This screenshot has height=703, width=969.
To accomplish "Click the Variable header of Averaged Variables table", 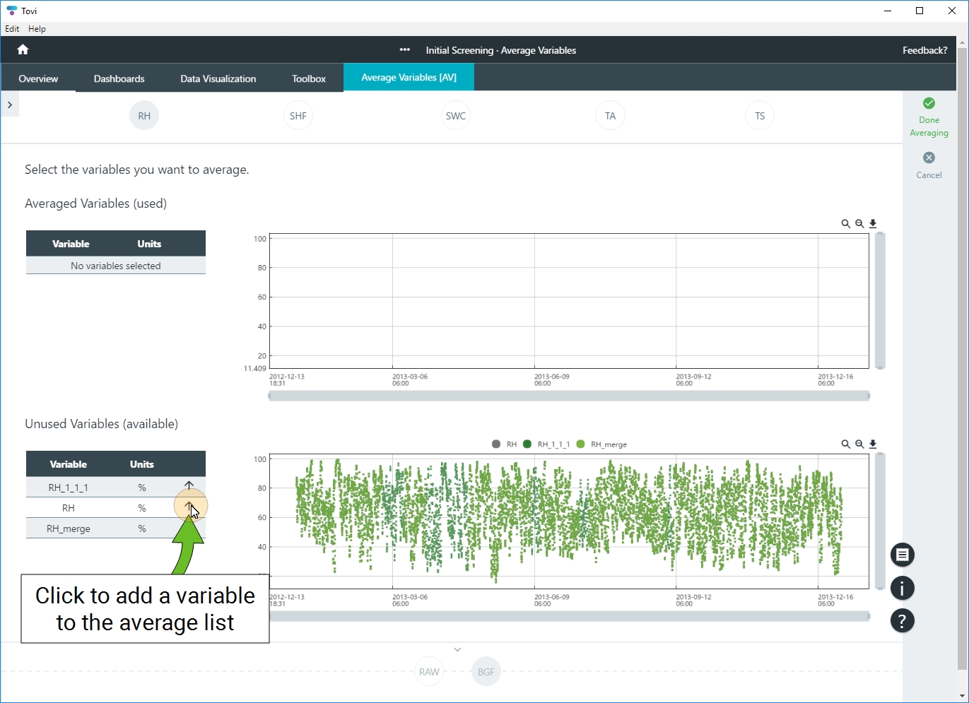I will click(x=71, y=244).
